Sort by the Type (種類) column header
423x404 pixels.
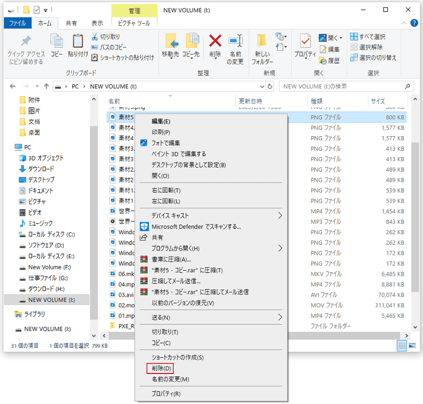[x=316, y=101]
